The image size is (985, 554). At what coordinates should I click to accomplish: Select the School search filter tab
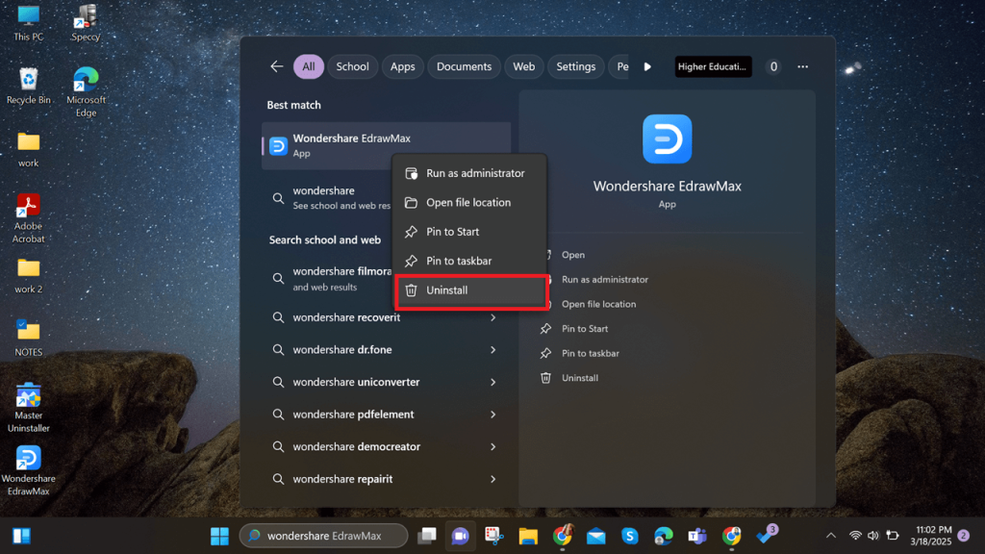pos(352,66)
